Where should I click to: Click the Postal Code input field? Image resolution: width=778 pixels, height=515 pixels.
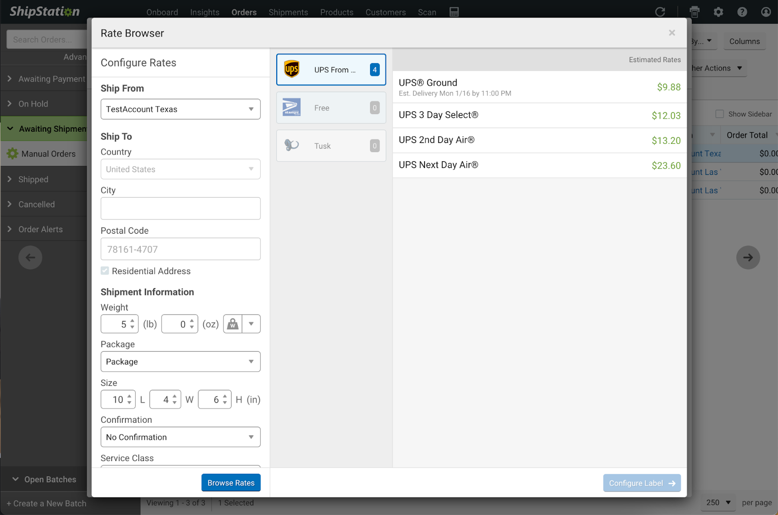coord(180,249)
